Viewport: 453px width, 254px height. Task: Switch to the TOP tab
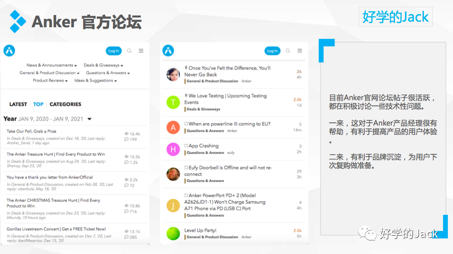(38, 104)
